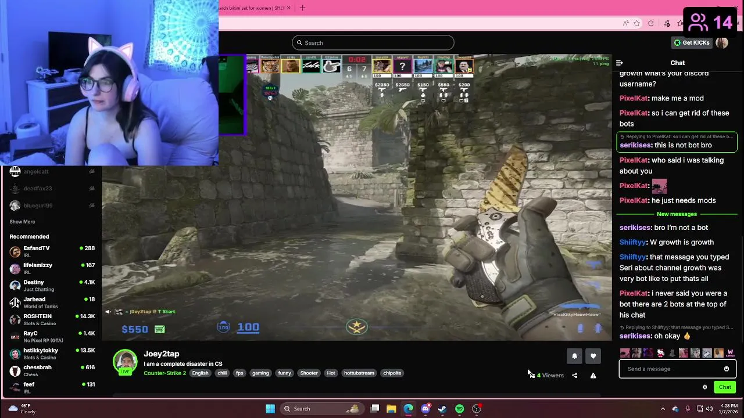Open chessbrah recommended channel
744x418 pixels.
click(52, 370)
